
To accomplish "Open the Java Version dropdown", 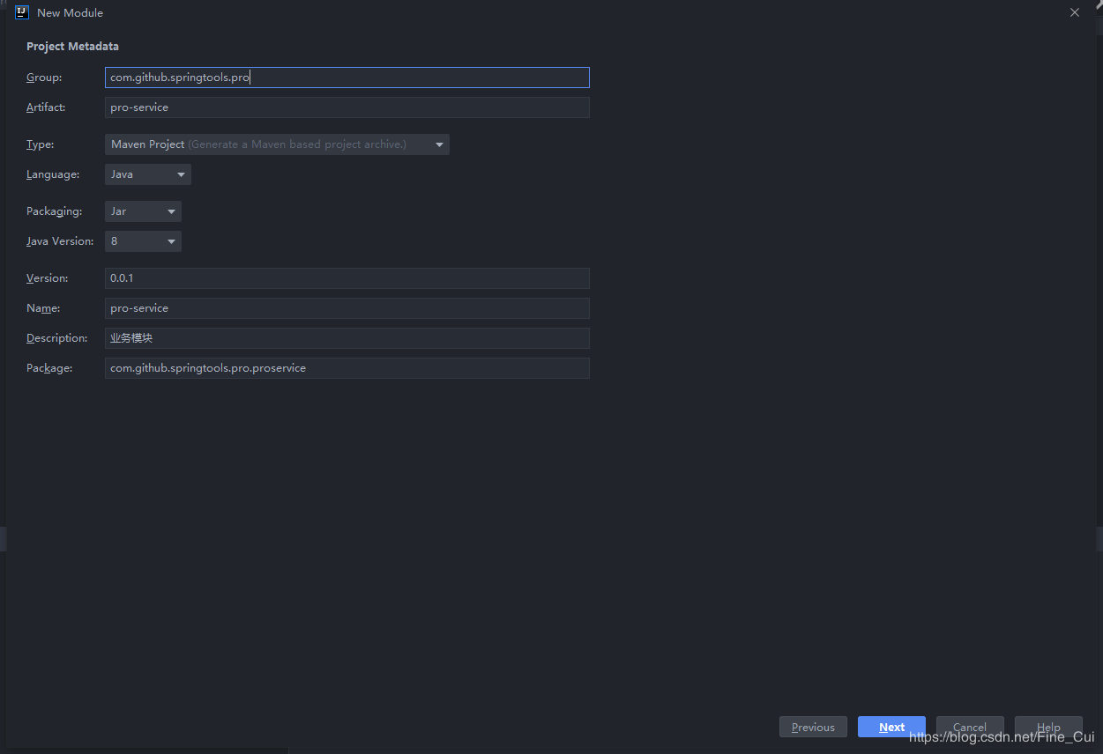I will [x=143, y=241].
